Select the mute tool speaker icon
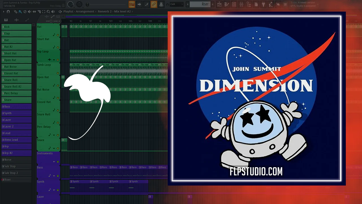The image size is (362, 204). point(30,12)
